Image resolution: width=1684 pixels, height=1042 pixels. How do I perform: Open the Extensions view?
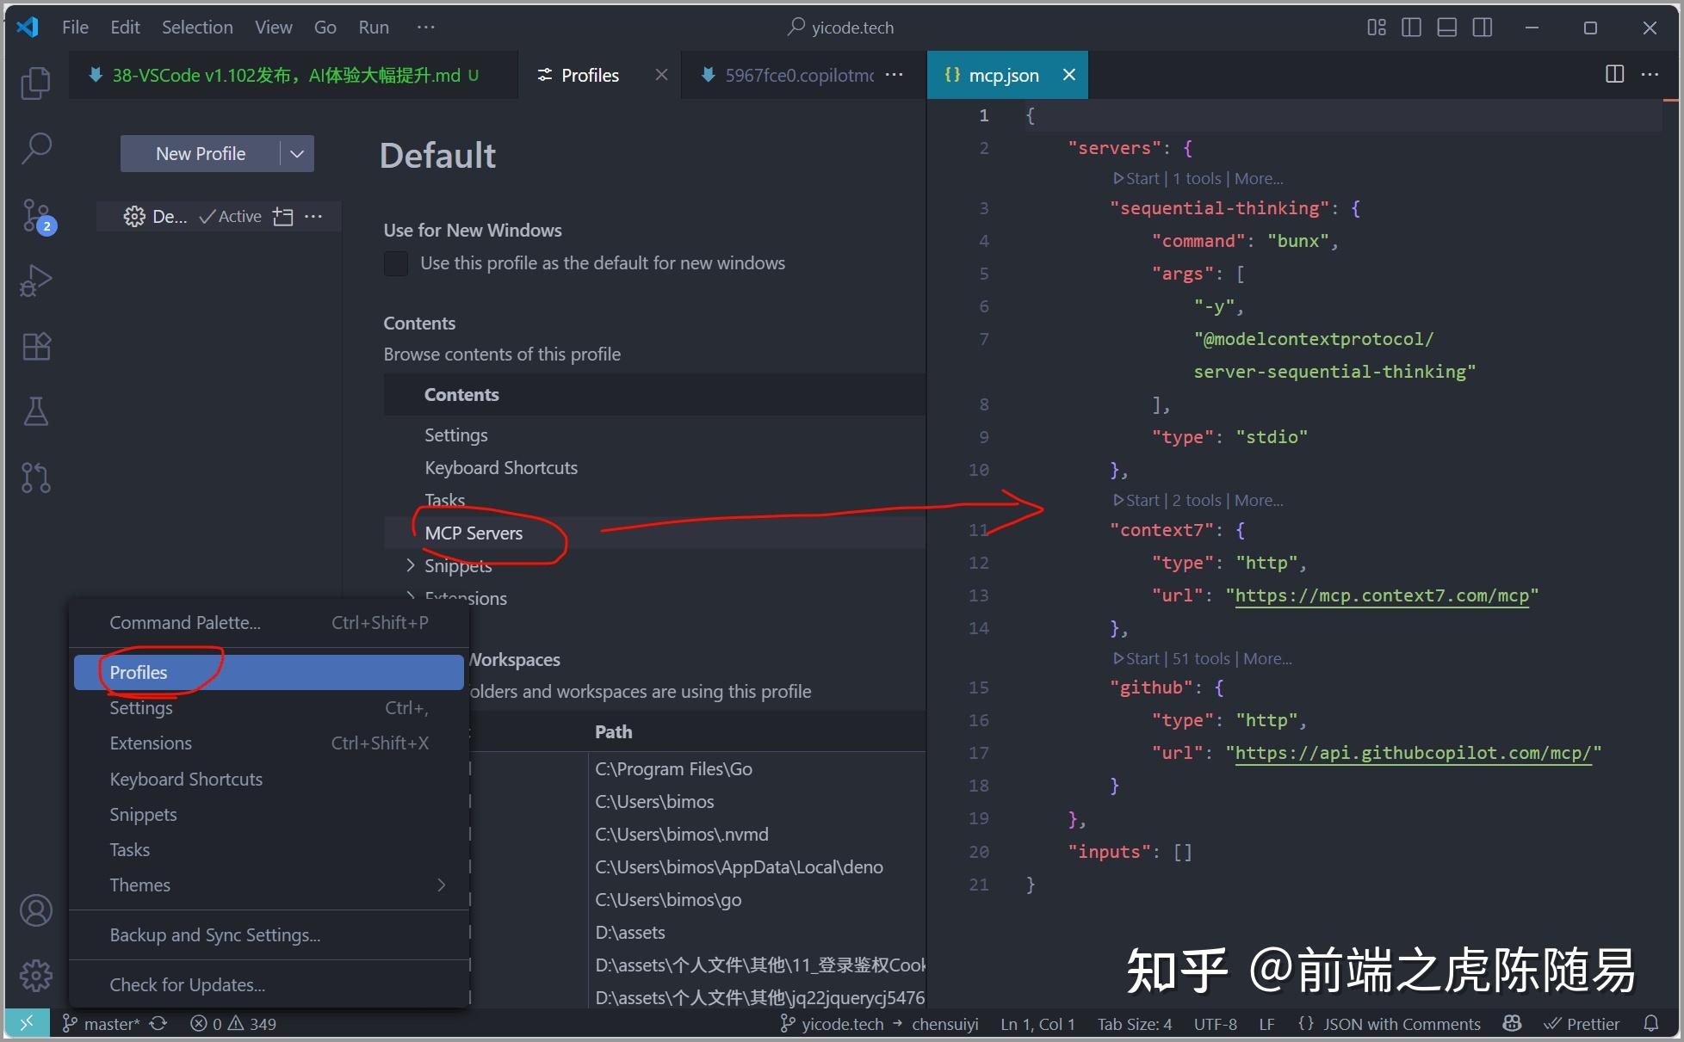35,346
